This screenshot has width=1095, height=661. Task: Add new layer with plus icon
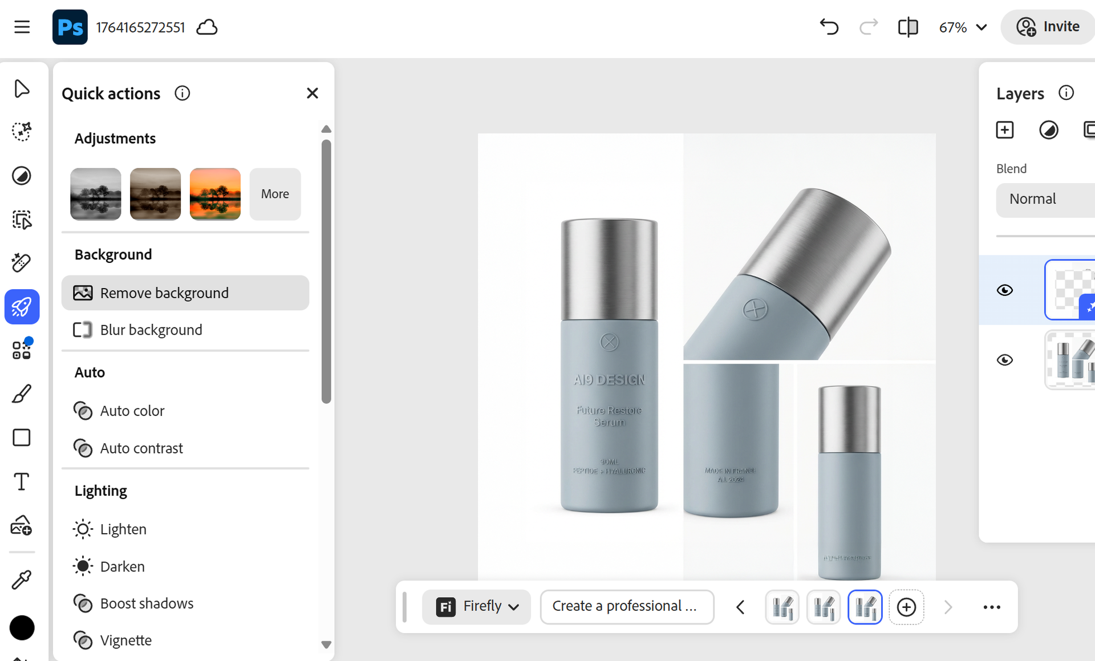pyautogui.click(x=1004, y=130)
